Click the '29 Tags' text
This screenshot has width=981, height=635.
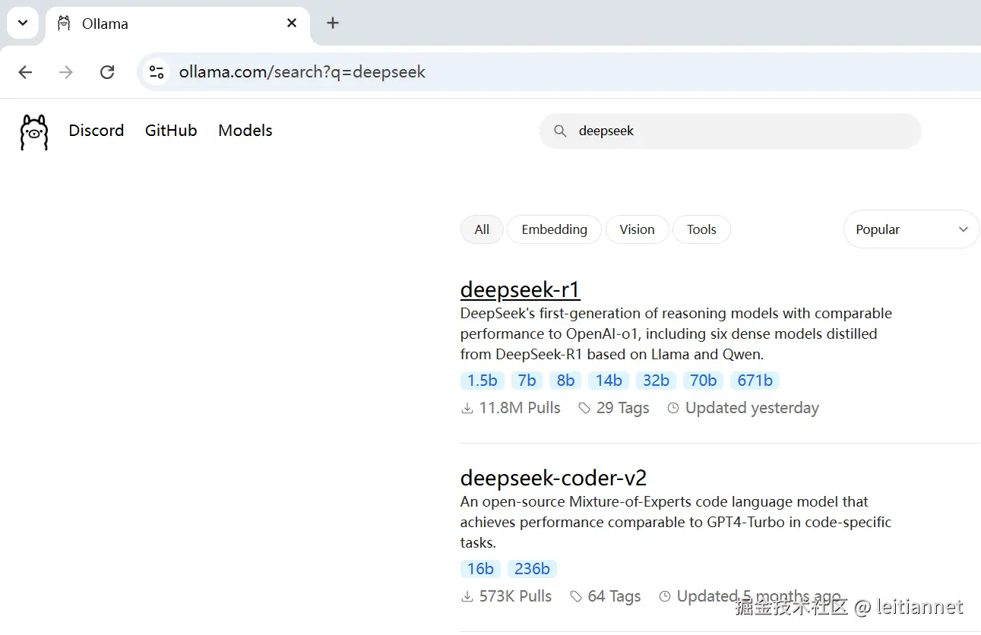point(623,409)
